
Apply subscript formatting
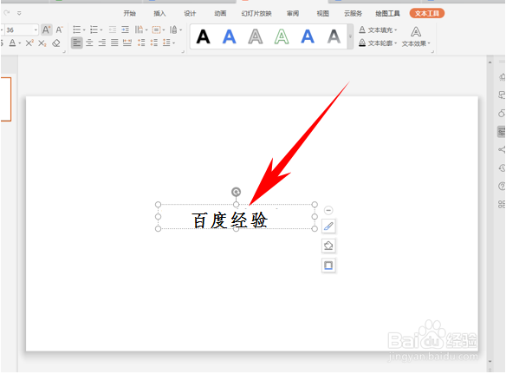click(42, 43)
